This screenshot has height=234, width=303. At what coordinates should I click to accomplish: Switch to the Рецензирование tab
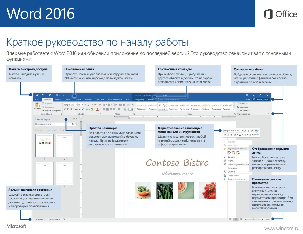coord(115,100)
